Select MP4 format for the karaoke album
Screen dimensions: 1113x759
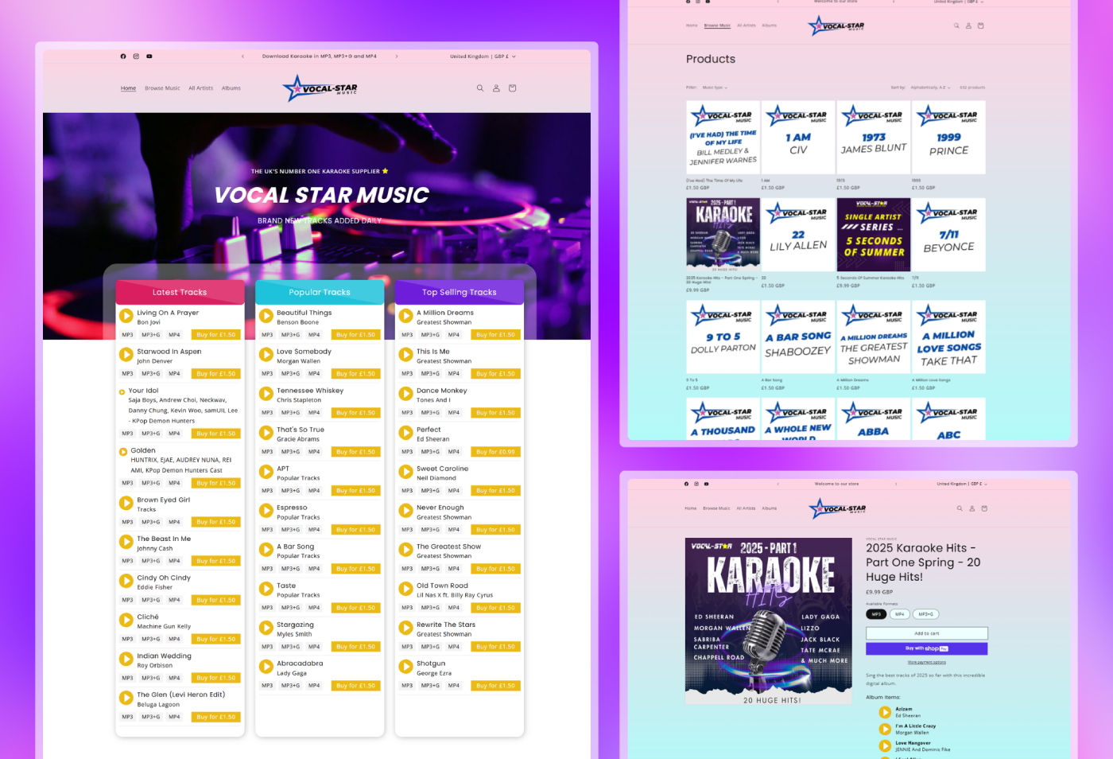point(900,614)
